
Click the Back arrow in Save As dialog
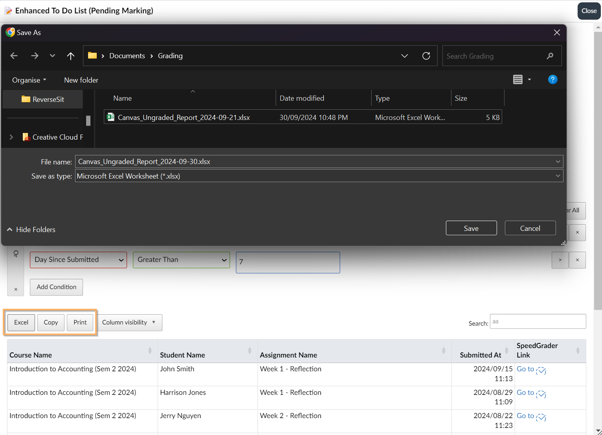point(14,56)
